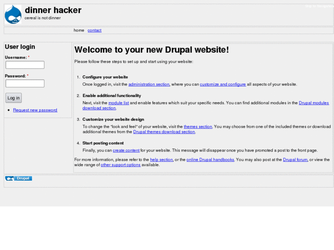Screen dimensions: 334x250
Task: Focus the Username input field
Action: click(x=25, y=65)
